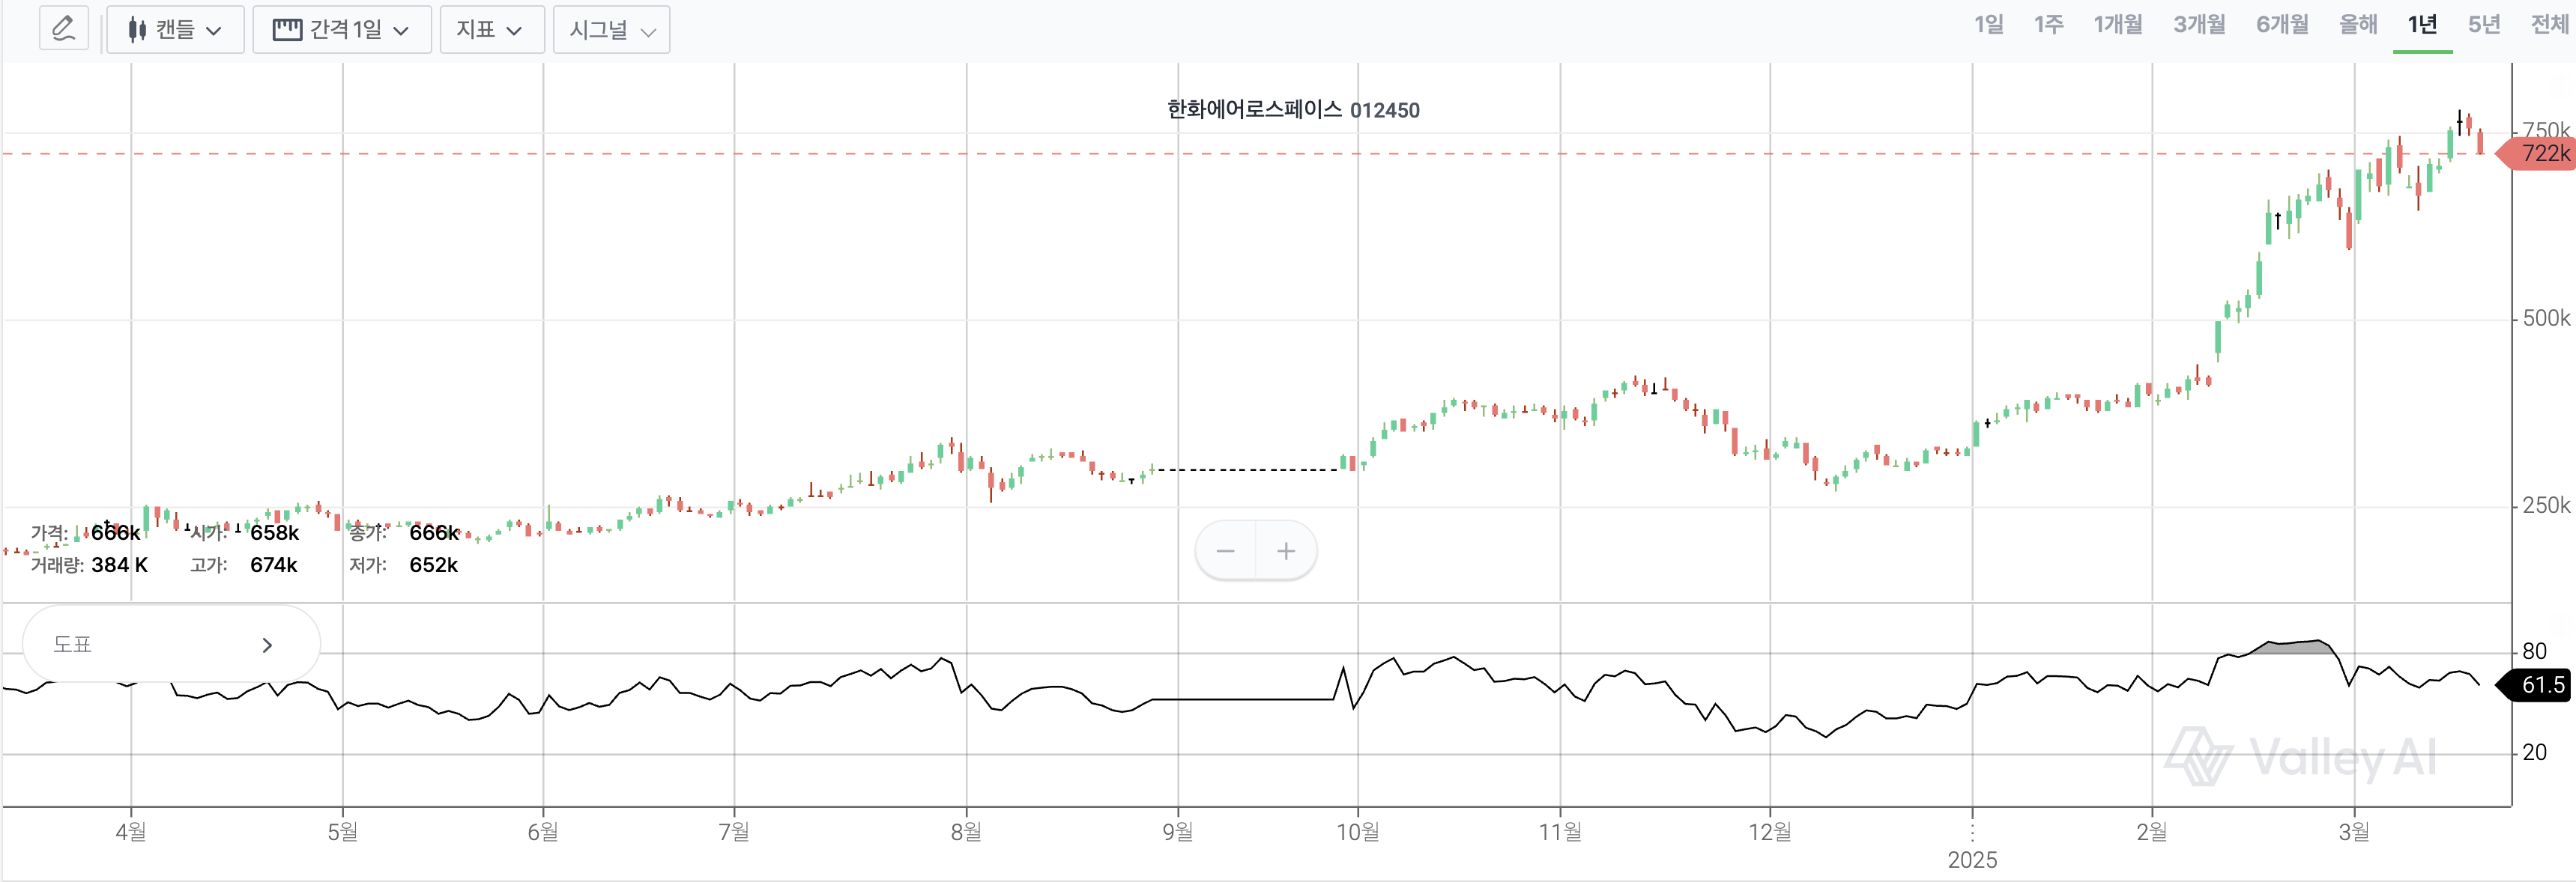Select the 1일 time range tab
This screenshot has width=2576, height=882.
[1988, 25]
